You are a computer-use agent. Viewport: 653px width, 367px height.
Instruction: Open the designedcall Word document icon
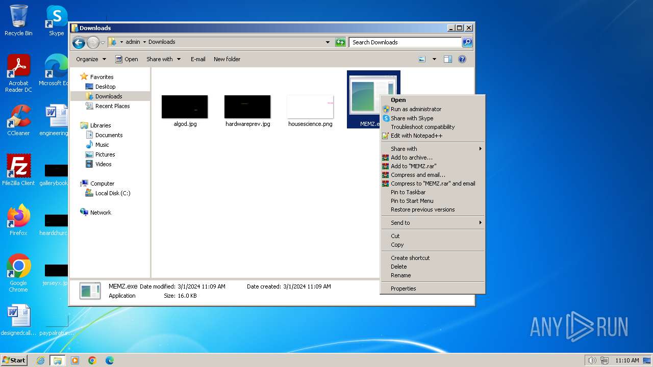pos(18,320)
